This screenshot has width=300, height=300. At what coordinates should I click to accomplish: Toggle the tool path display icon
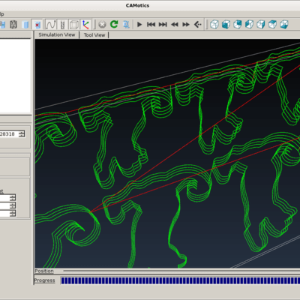pyautogui.click(x=51, y=25)
